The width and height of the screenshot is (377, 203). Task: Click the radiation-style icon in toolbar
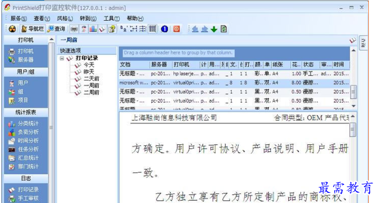[x=12, y=29]
